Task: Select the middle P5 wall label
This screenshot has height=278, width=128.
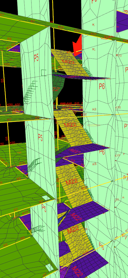Action: (x=41, y=138)
